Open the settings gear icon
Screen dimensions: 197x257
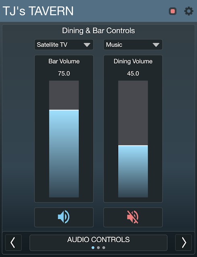(x=189, y=11)
